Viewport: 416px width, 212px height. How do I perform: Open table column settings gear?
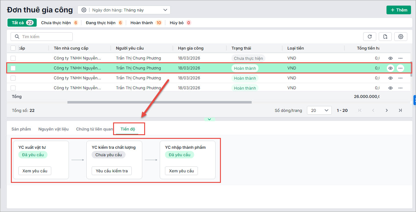coord(401,37)
